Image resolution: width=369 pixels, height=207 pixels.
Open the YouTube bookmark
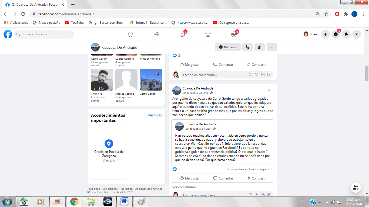pos(74,23)
